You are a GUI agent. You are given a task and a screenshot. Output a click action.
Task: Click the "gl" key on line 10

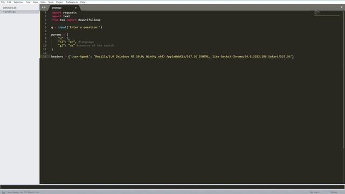click(x=61, y=45)
